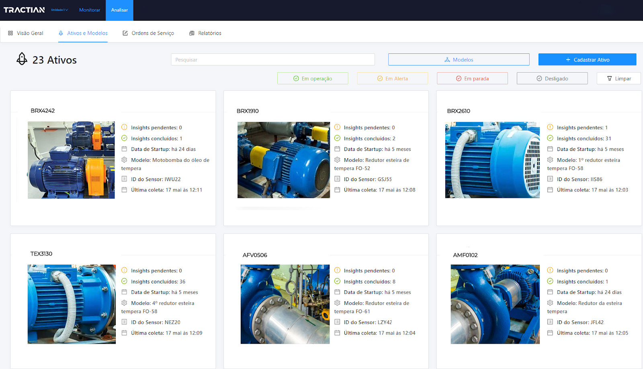The image size is (643, 369).
Task: Click the Pesquisar search field
Action: coord(273,59)
